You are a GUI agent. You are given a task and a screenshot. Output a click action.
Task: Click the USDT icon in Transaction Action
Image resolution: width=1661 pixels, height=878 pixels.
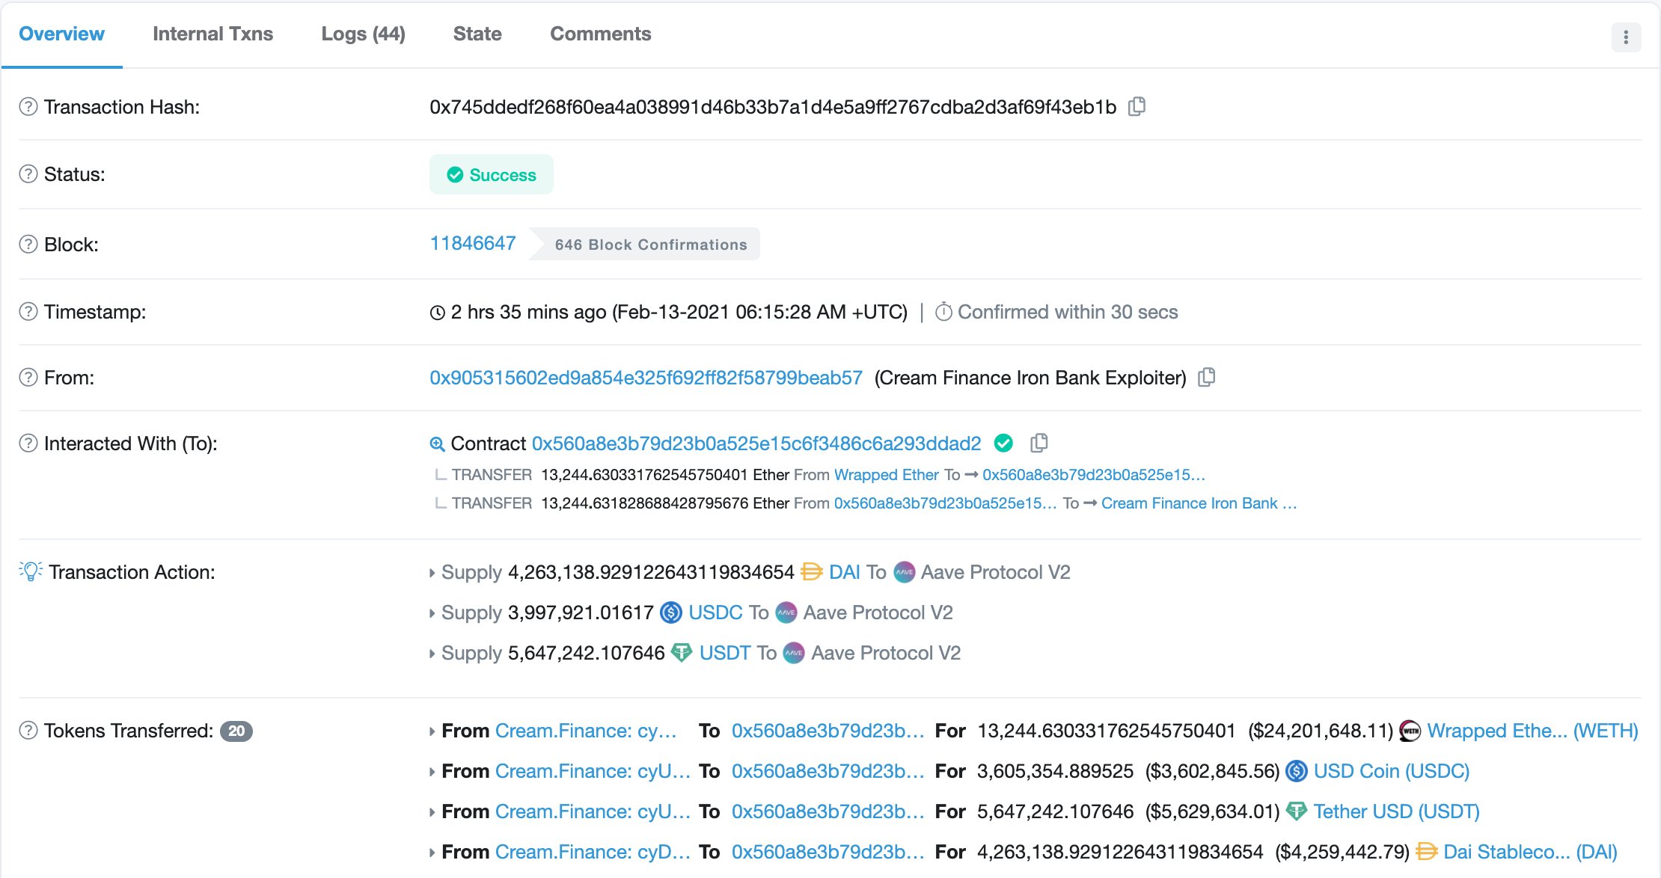tap(682, 653)
